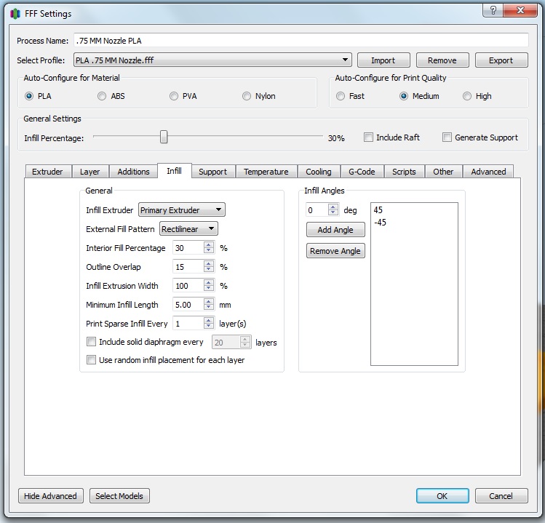Enable random infill placement for each layer
Viewport: 545px width, 523px height.
click(x=92, y=360)
